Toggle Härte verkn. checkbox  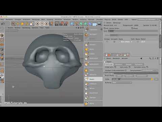click(129, 67)
